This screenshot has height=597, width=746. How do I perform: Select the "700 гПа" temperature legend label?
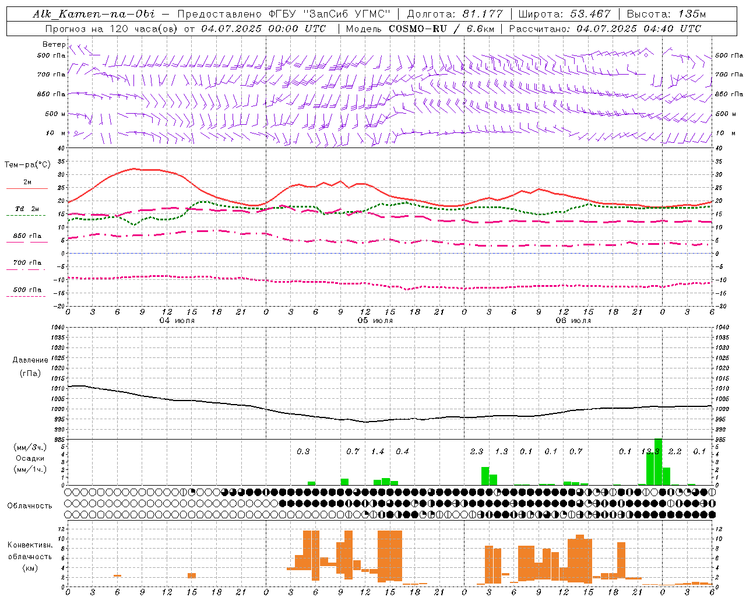(x=27, y=263)
